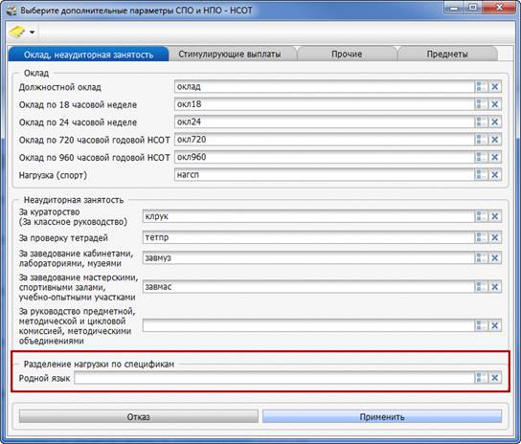Open the selection list for За кураторство field
The height and width of the screenshot is (444, 521).
481,216
